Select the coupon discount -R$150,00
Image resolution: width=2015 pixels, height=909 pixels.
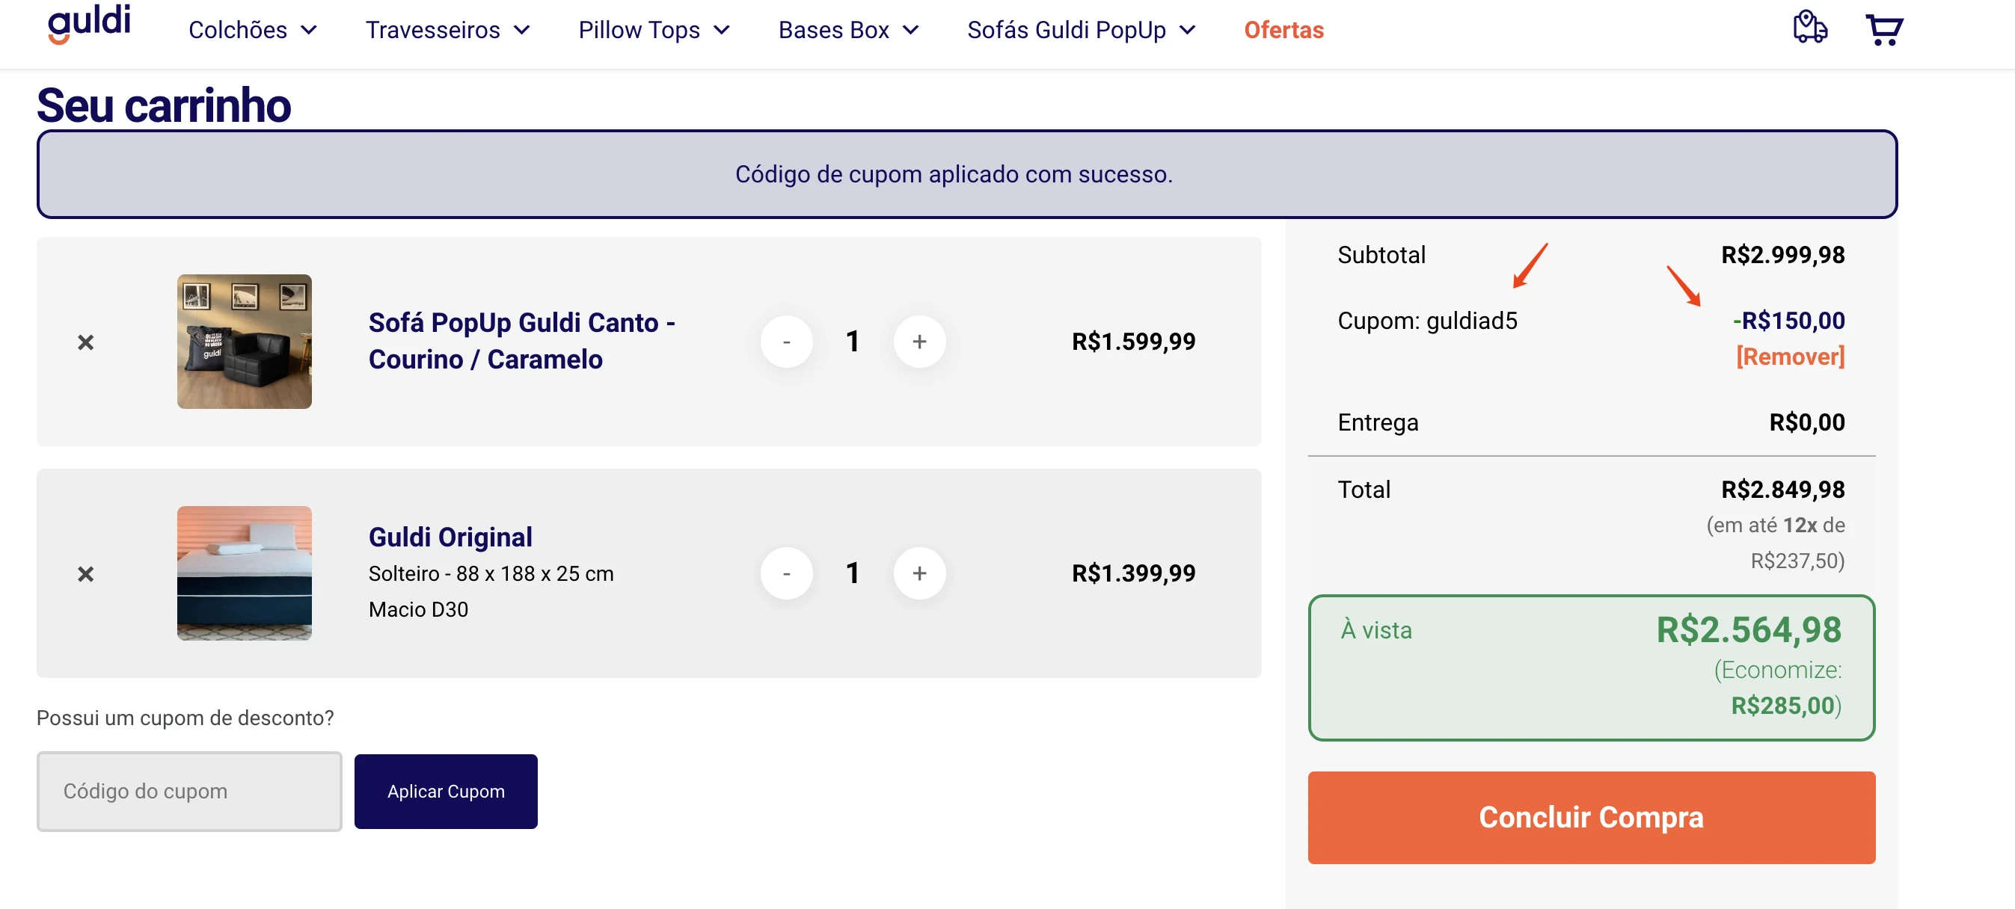(1788, 321)
